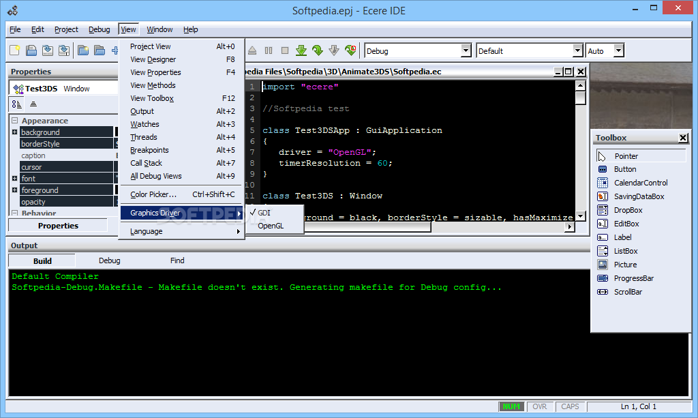This screenshot has width=698, height=418.
Task: Expand the background property row
Action: coord(15,132)
